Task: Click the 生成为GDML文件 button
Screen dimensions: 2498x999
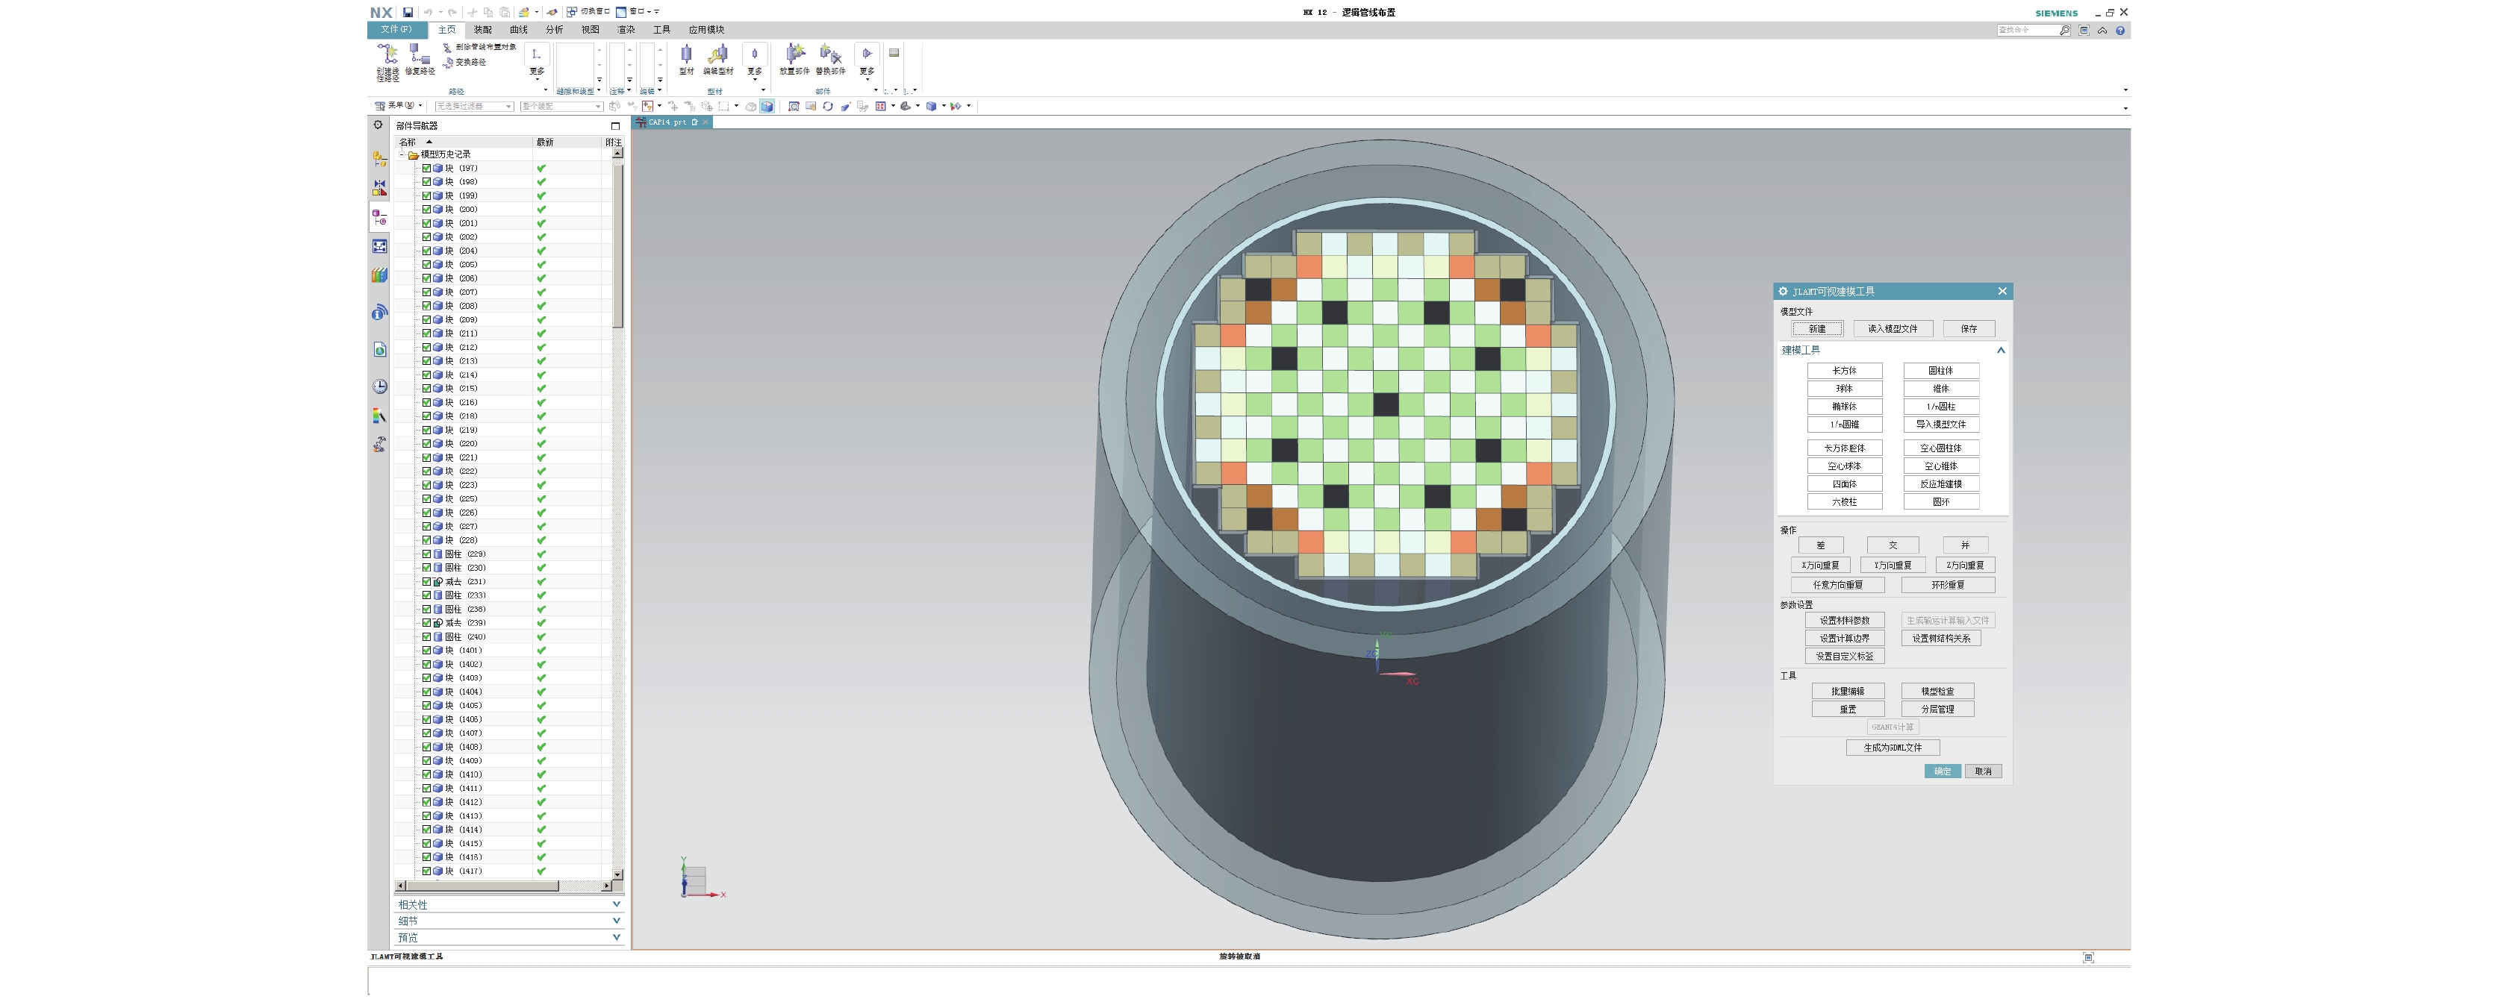Action: click(1892, 748)
